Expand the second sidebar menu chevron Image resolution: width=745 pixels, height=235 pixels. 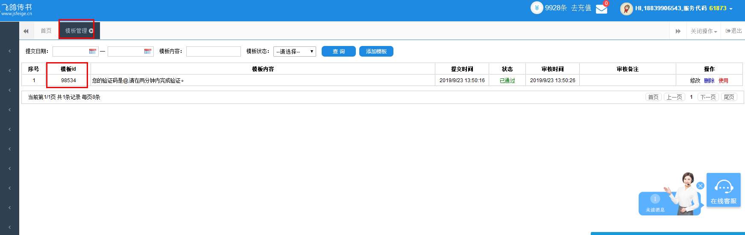coord(9,71)
